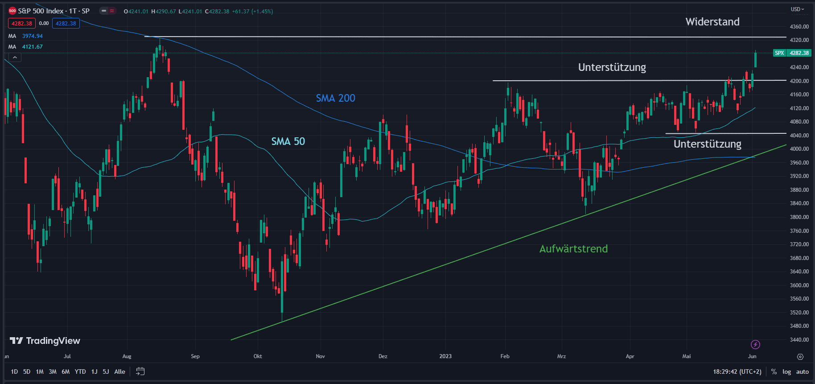Select the MA 3974.94 indicator legend

(25, 36)
